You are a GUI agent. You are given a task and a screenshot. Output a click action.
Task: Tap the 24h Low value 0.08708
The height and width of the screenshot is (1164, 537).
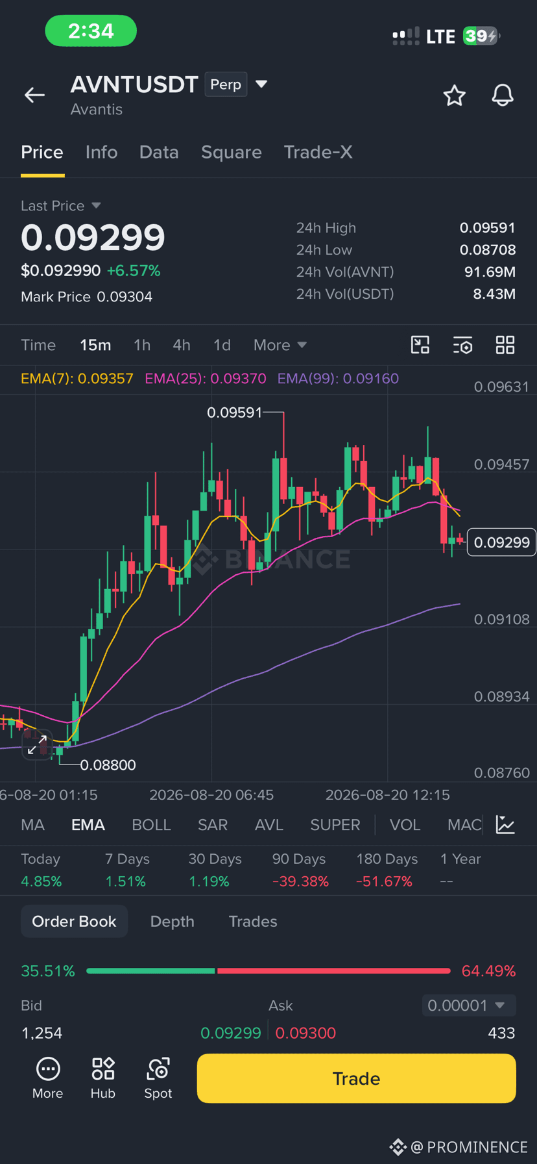pos(488,250)
